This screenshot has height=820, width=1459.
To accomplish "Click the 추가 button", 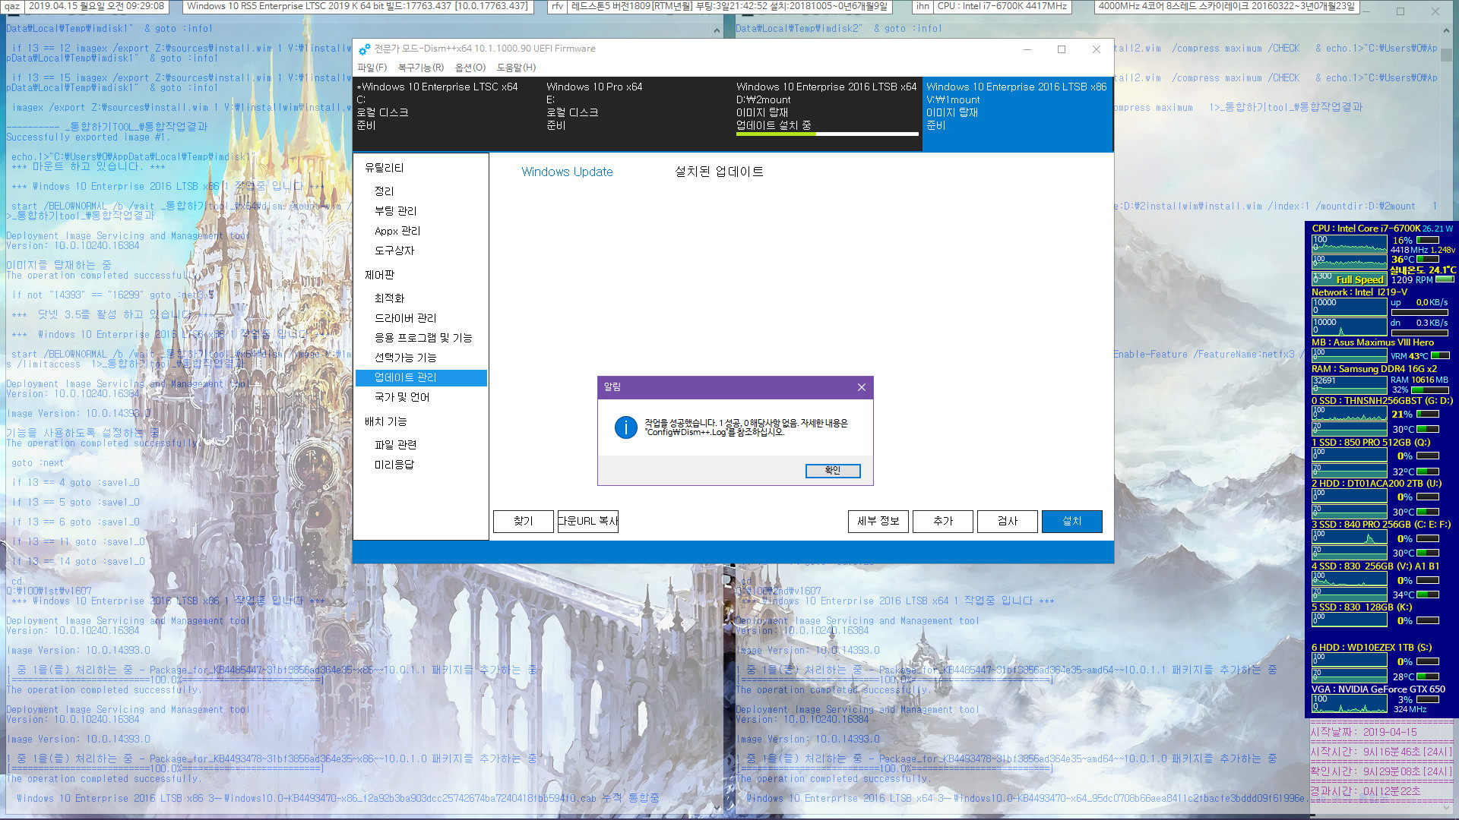I will (943, 522).
